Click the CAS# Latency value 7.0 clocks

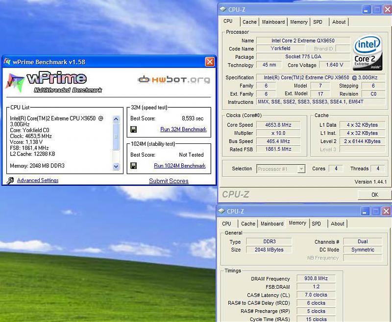coord(316,295)
